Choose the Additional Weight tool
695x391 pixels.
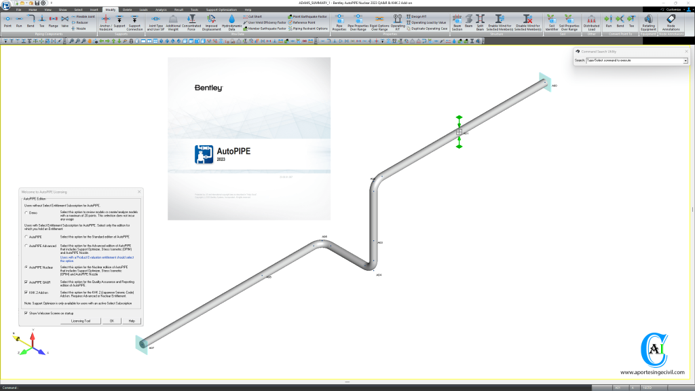(173, 22)
